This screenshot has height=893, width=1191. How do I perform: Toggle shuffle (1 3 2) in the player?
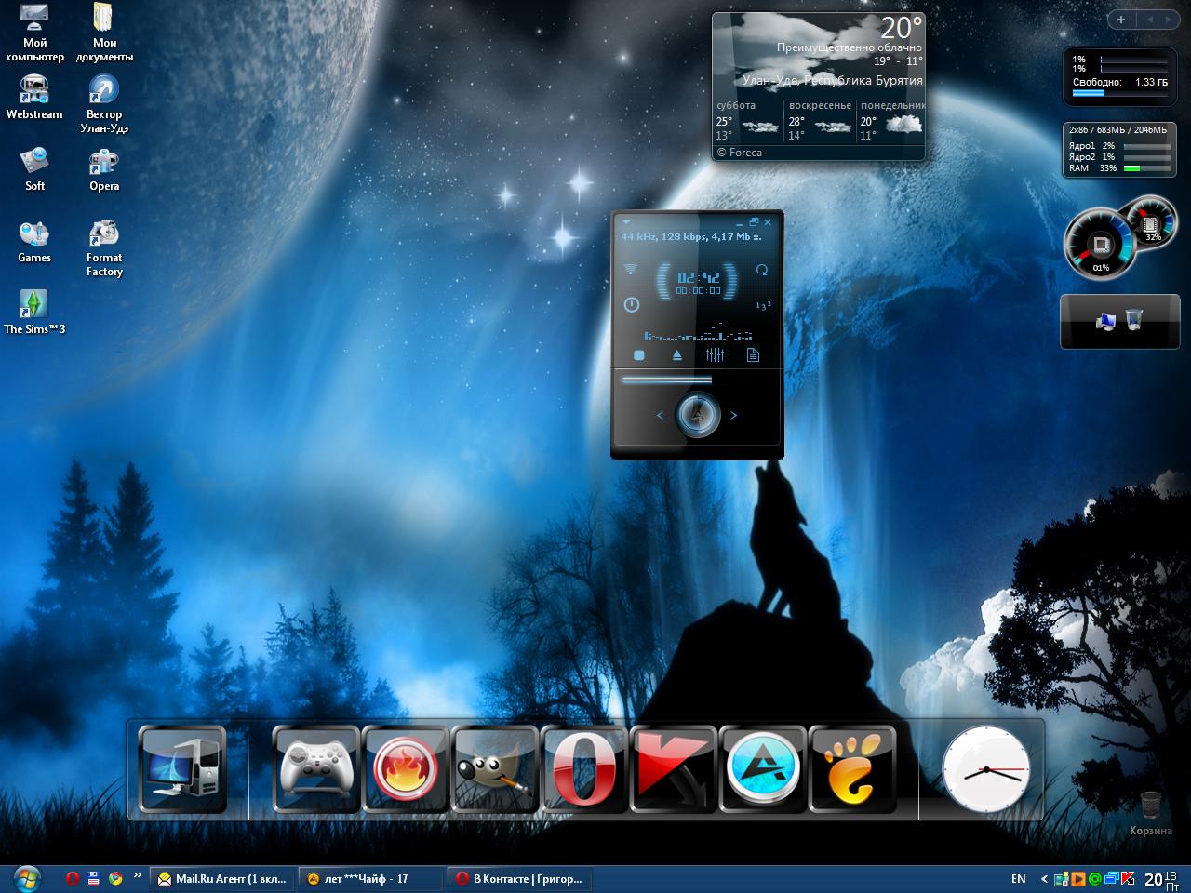(x=763, y=305)
